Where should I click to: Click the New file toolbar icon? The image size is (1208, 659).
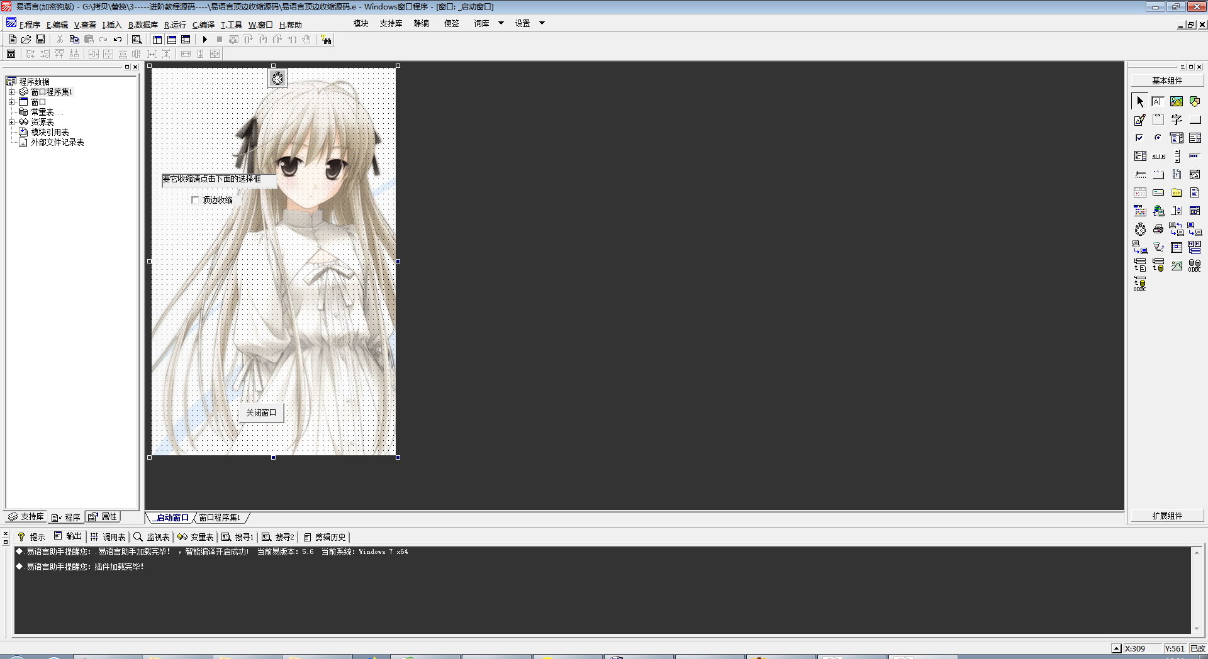click(13, 40)
